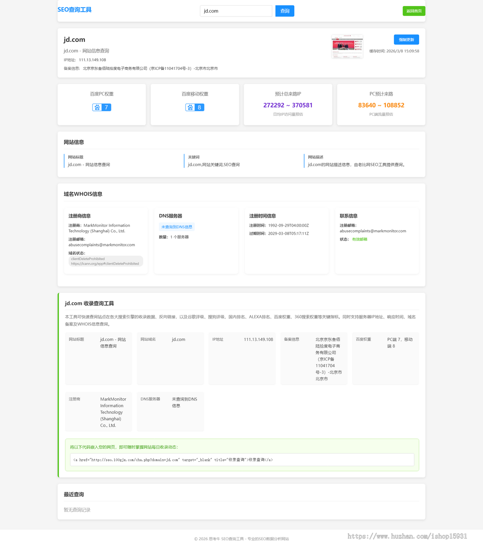Viewport: 483px width, 548px height.
Task: Click the 注册商 MarkMonitor text in the WHOIS card
Action: tap(99, 228)
